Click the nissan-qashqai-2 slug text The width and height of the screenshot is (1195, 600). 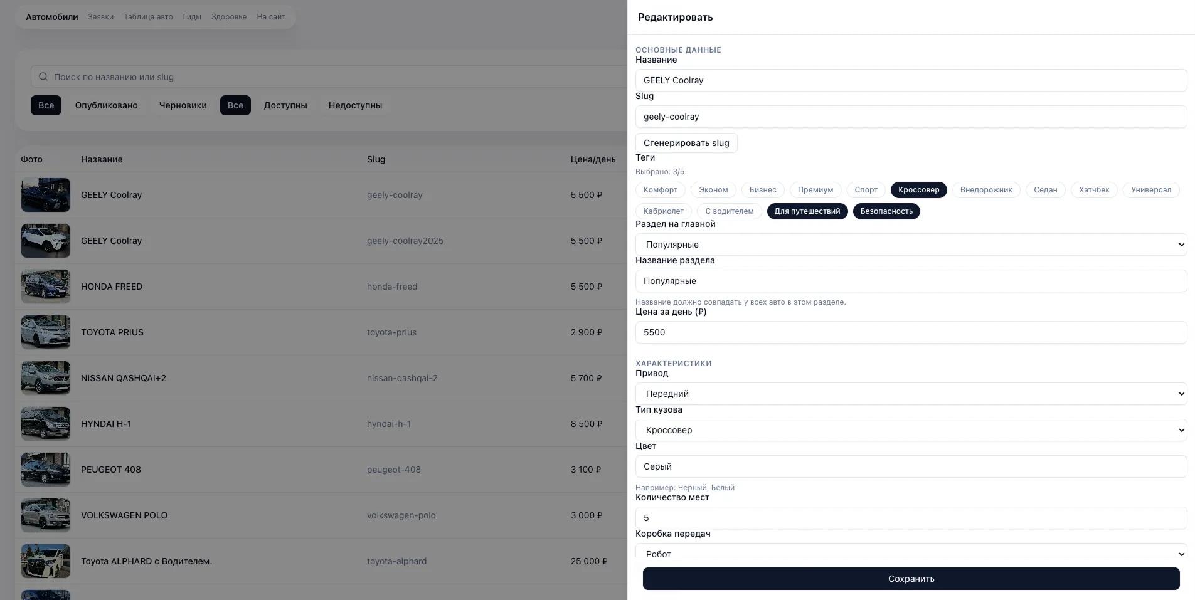click(x=402, y=378)
